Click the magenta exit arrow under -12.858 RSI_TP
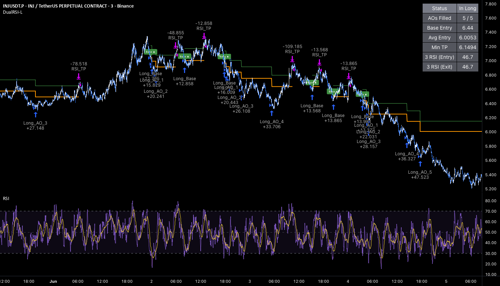This screenshot has height=286, width=500. (204, 36)
